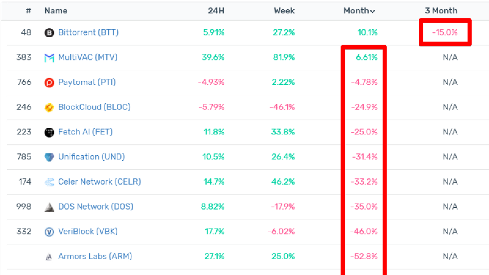Click Paytomat's -4.93% 24H value
The width and height of the screenshot is (489, 275).
[x=211, y=82]
